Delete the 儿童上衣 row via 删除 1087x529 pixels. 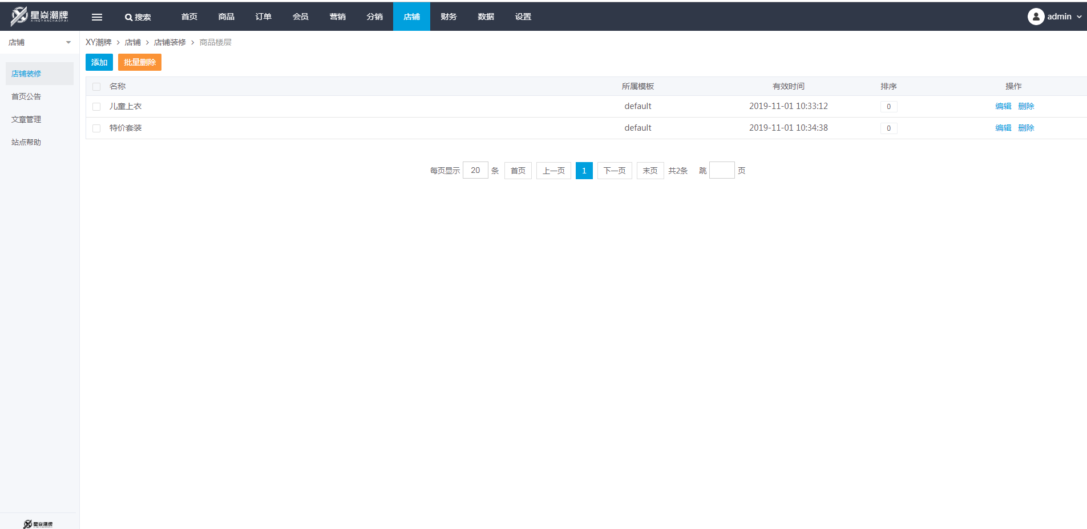click(1026, 106)
